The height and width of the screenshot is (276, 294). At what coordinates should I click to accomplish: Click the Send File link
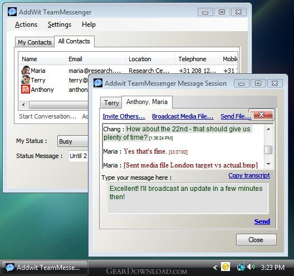(236, 116)
